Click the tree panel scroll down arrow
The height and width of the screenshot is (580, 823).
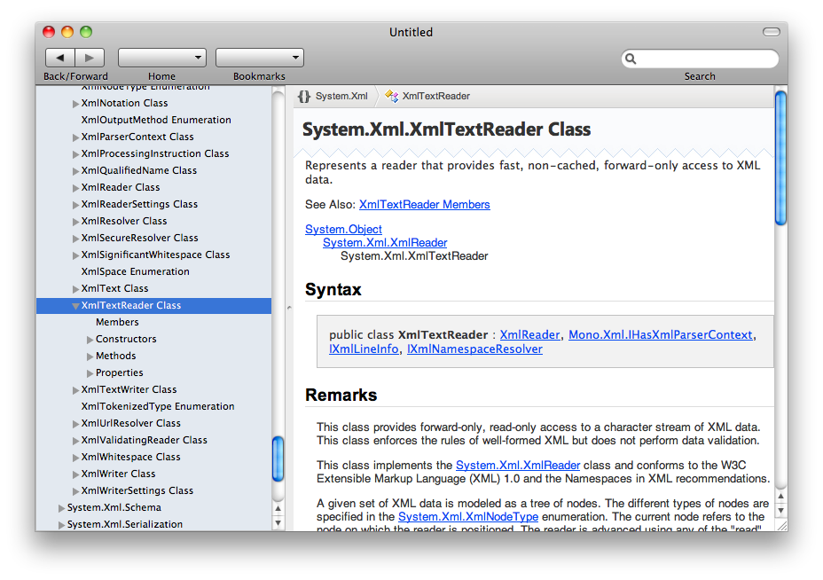pos(278,522)
